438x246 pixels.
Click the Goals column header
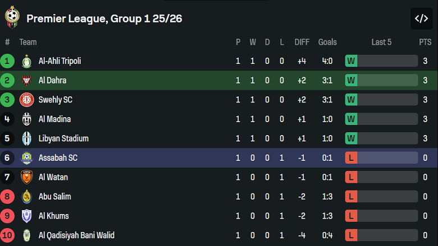click(x=327, y=42)
